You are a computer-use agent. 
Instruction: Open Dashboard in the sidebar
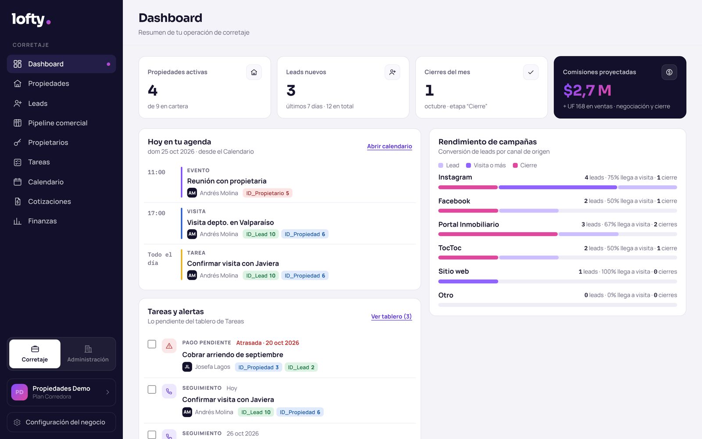[61, 64]
